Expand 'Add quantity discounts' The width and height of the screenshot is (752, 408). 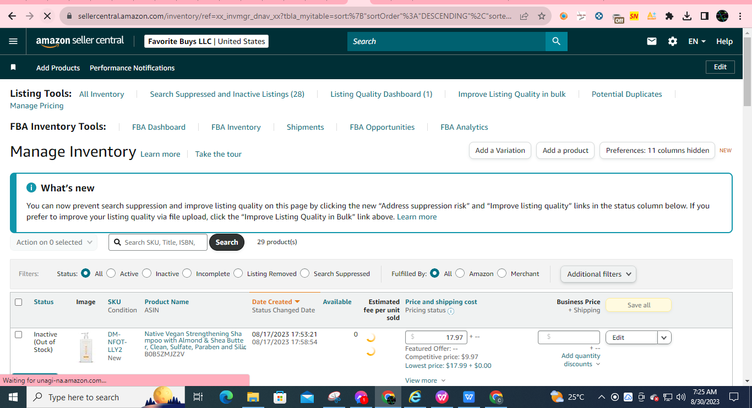click(x=581, y=360)
